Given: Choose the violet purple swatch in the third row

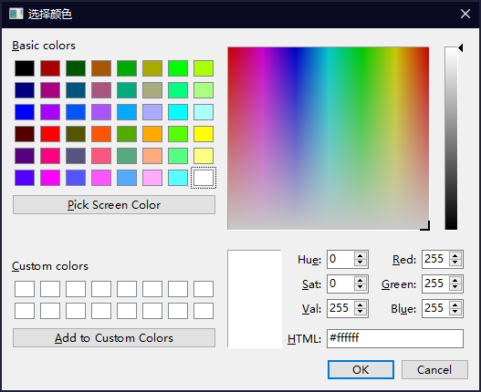Looking at the screenshot, I should coord(50,112).
